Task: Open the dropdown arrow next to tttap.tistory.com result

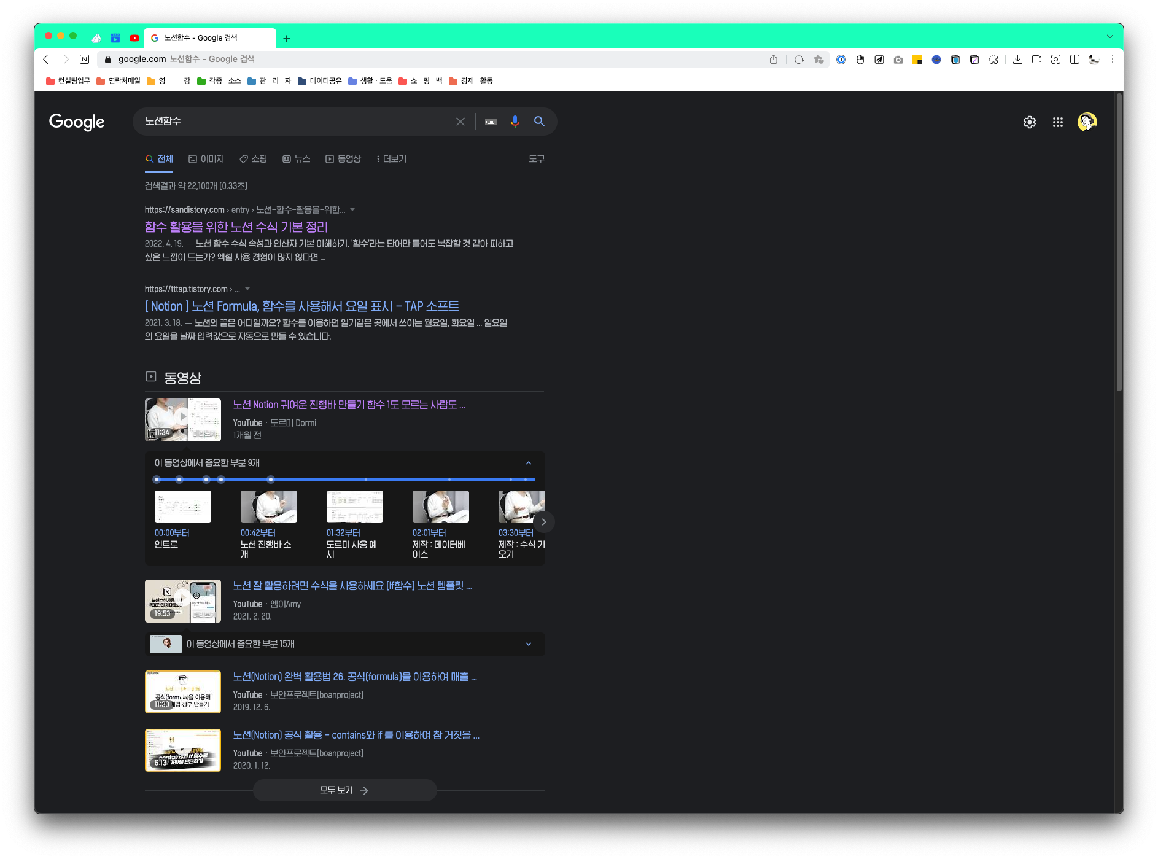Action: point(247,289)
